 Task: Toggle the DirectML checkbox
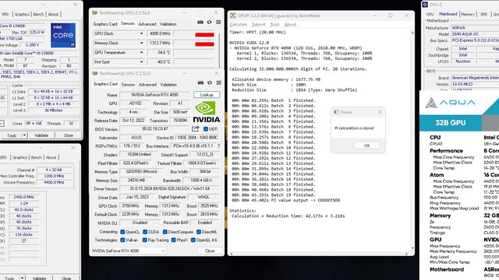click(x=199, y=232)
